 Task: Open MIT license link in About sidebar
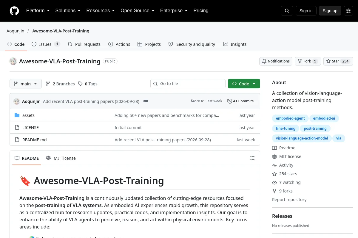pyautogui.click(x=287, y=156)
